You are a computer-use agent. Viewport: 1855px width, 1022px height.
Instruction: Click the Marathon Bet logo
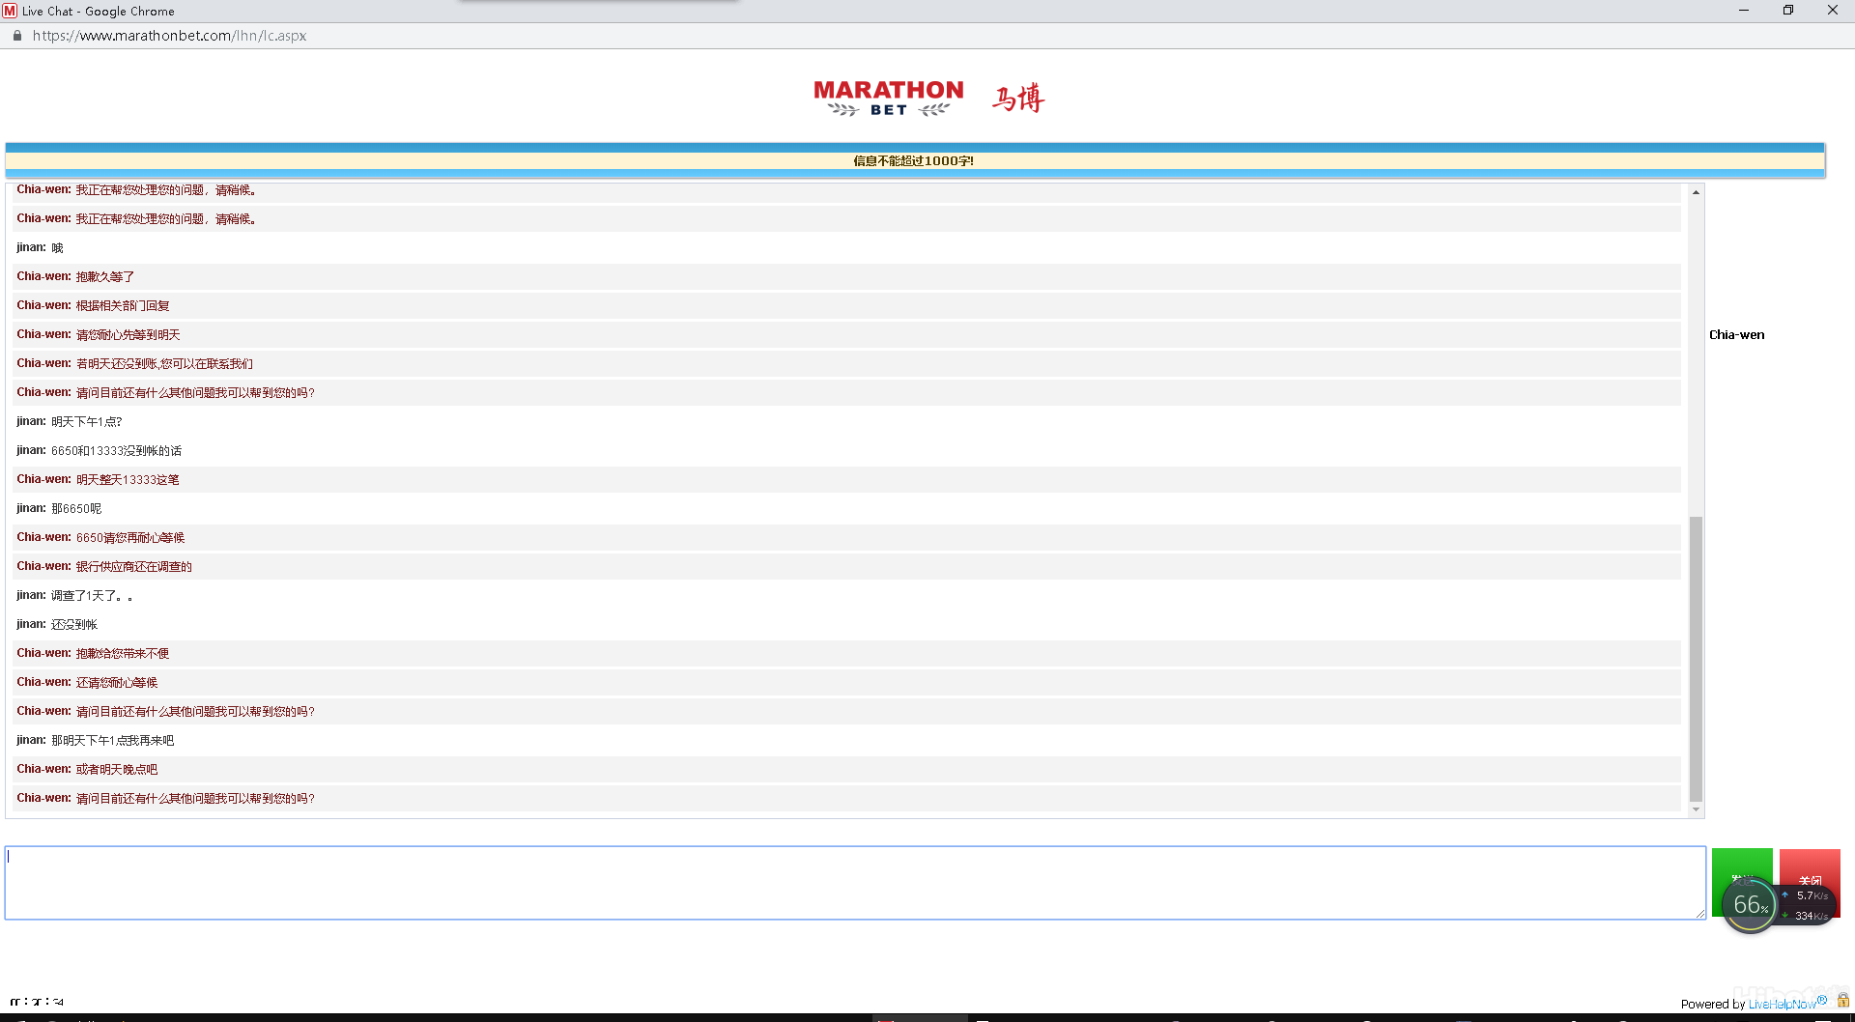[x=888, y=98]
